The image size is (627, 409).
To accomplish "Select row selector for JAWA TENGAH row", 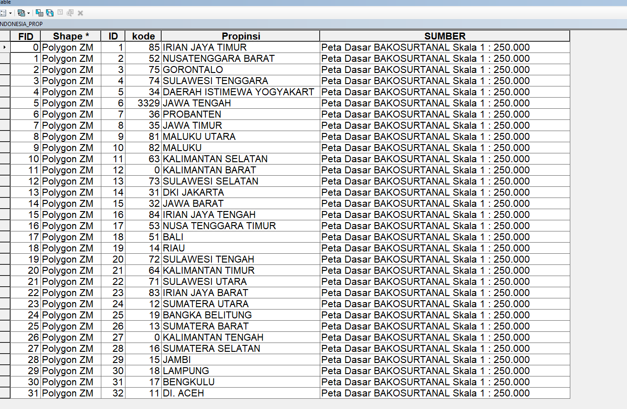I will coord(5,103).
